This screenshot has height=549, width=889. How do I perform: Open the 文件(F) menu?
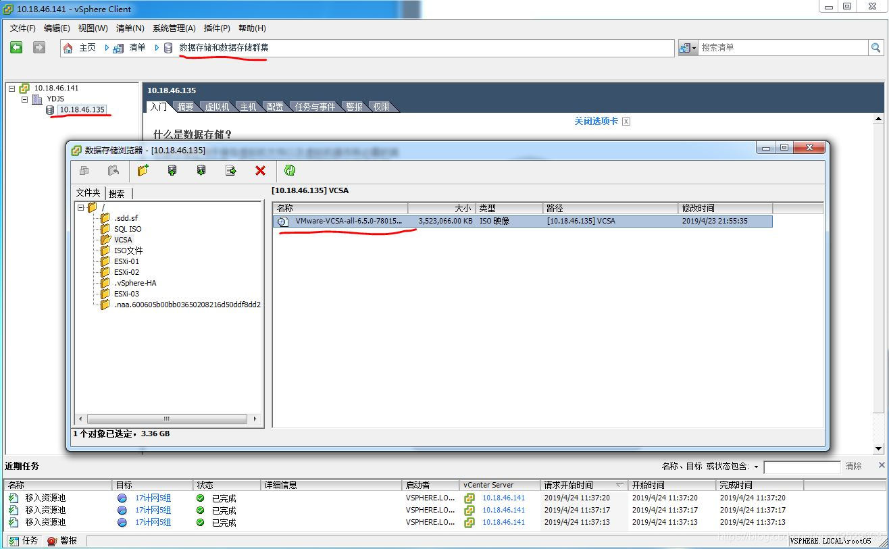tap(22, 28)
